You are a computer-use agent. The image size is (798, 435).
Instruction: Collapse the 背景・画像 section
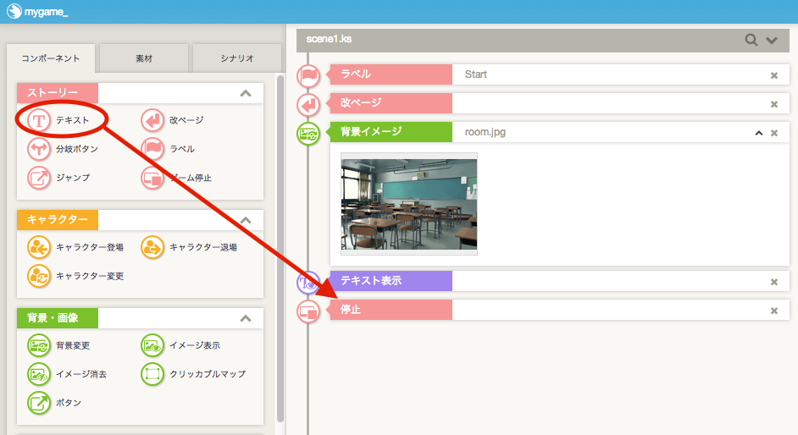click(246, 318)
